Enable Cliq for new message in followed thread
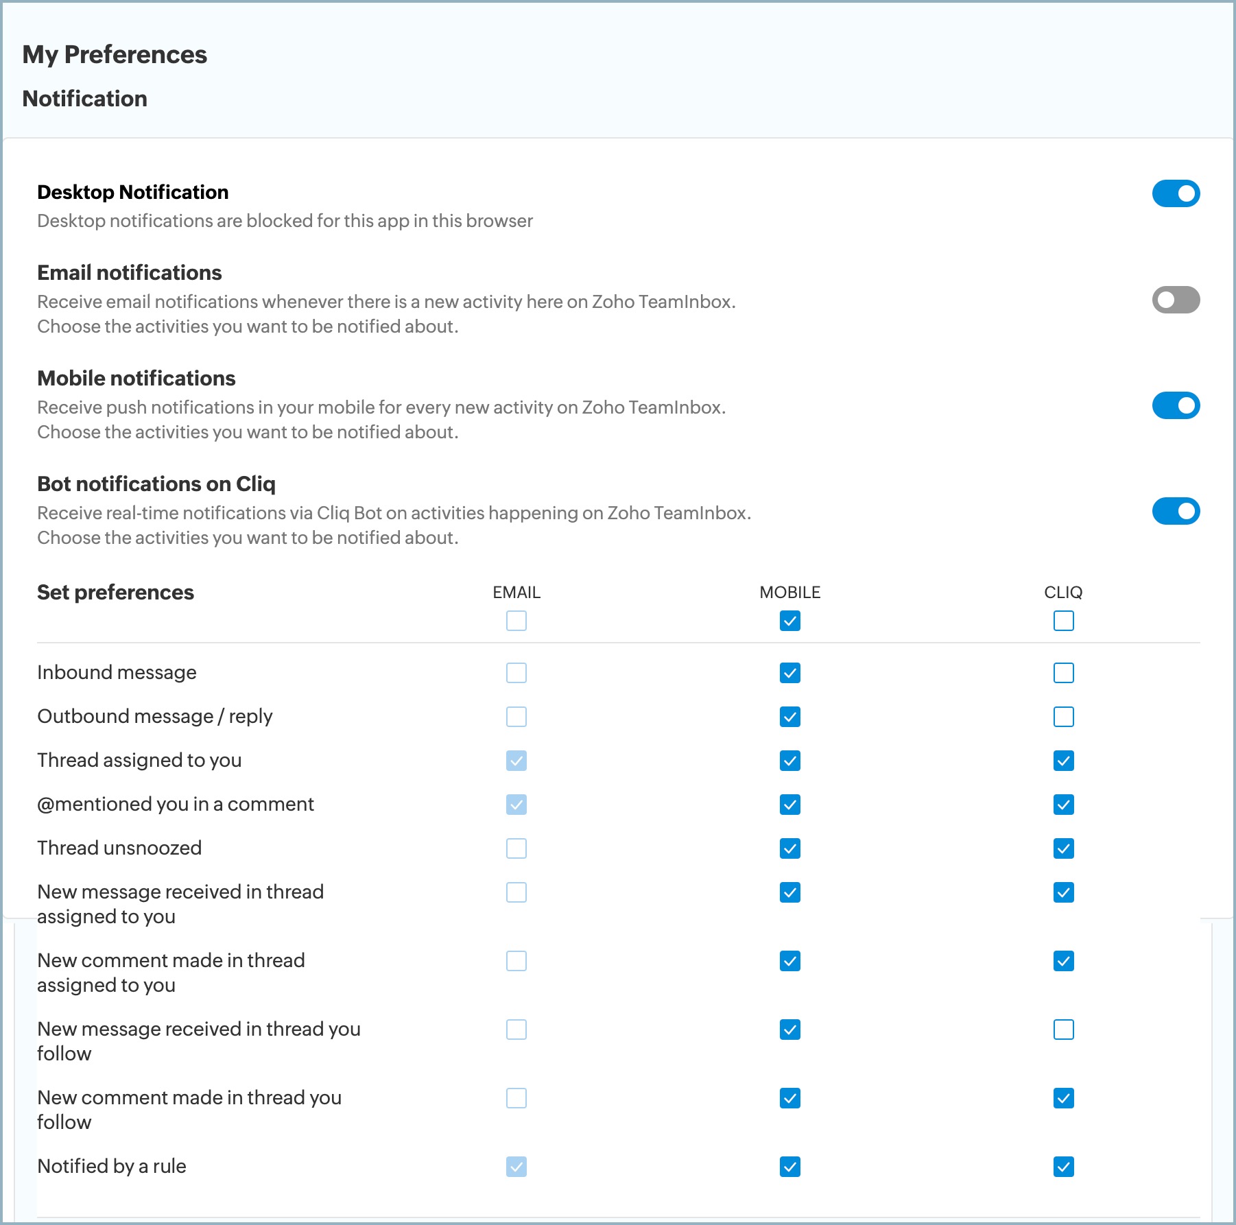 1063,1030
